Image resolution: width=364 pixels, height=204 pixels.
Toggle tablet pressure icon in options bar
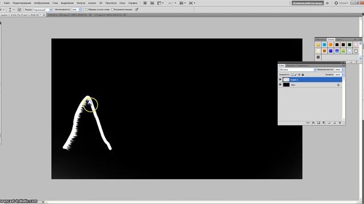(136, 10)
